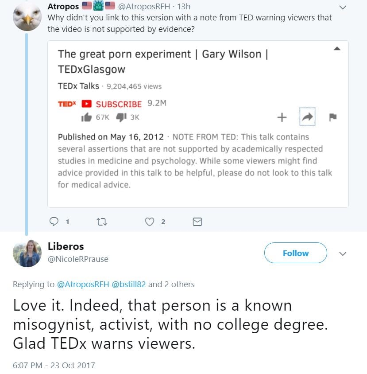Click the flag report icon in video card
The image size is (367, 374).
click(333, 117)
